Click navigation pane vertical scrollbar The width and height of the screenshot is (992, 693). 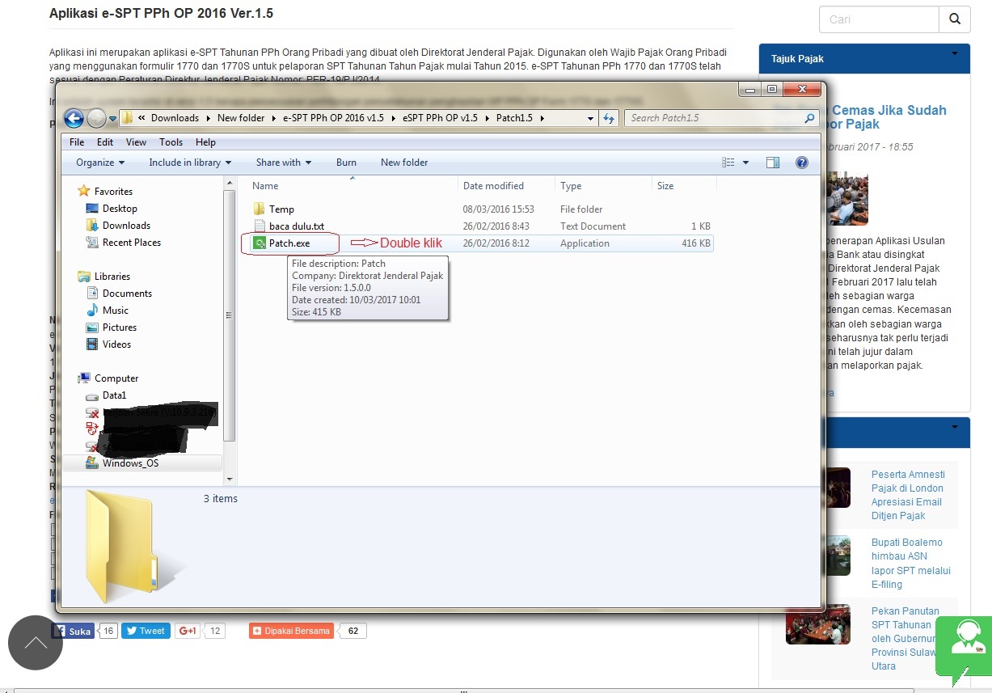click(x=230, y=315)
